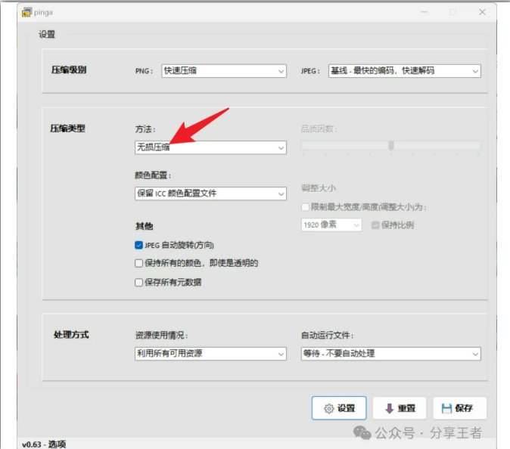Image resolution: width=510 pixels, height=449 pixels.
Task: Click the gear icon on 设置 button
Action: pos(329,408)
